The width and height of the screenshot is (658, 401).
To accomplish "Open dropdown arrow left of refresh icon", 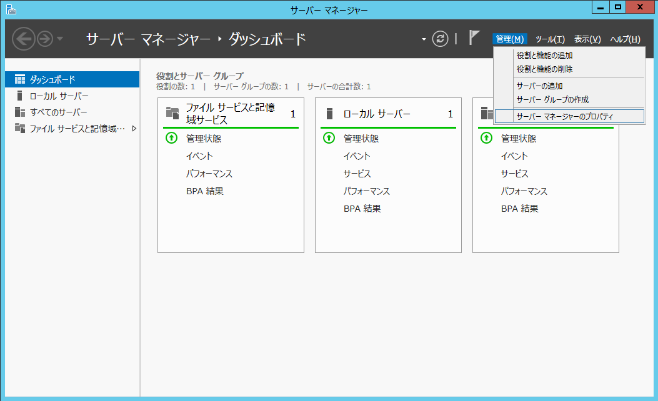I will click(x=424, y=39).
